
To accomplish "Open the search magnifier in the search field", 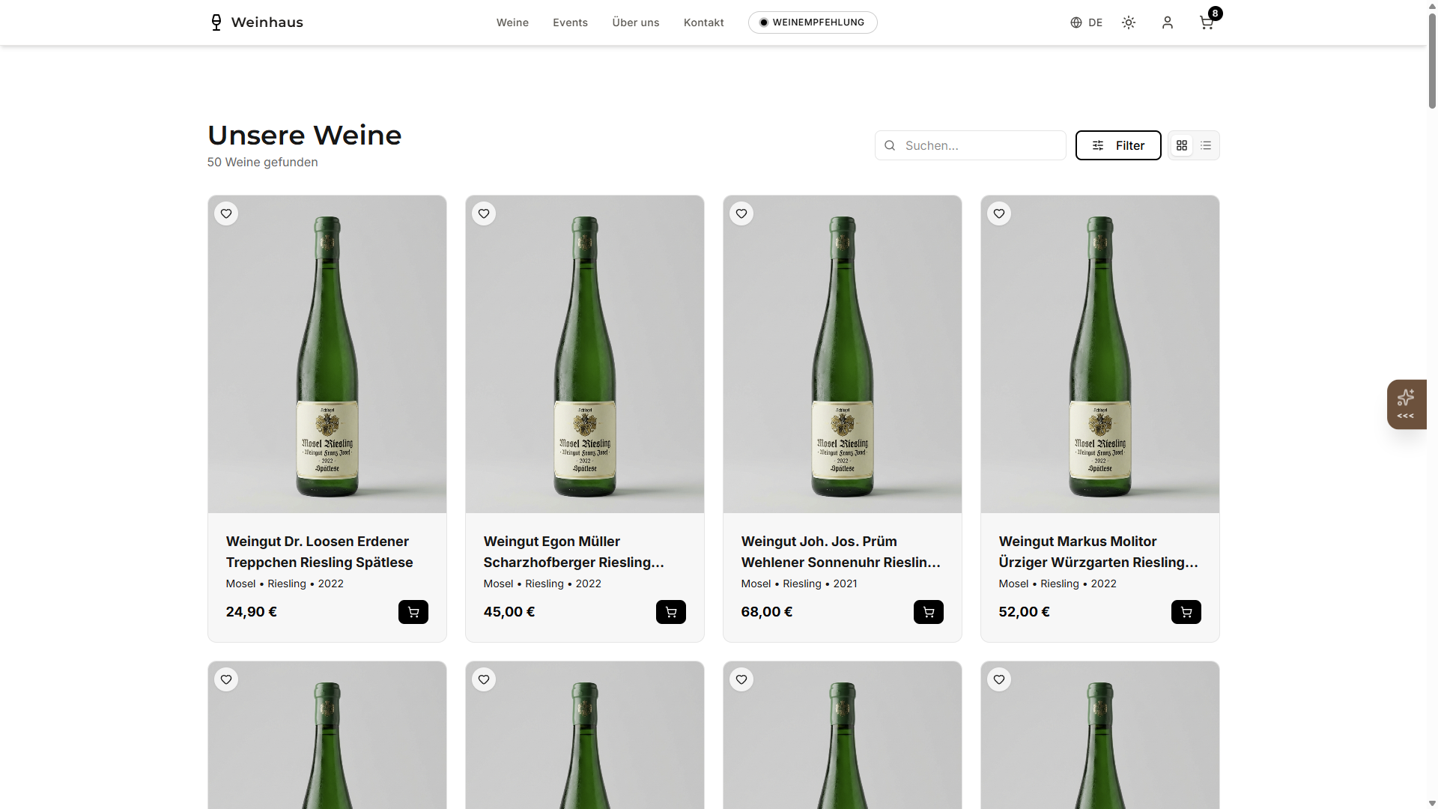I will pos(889,145).
